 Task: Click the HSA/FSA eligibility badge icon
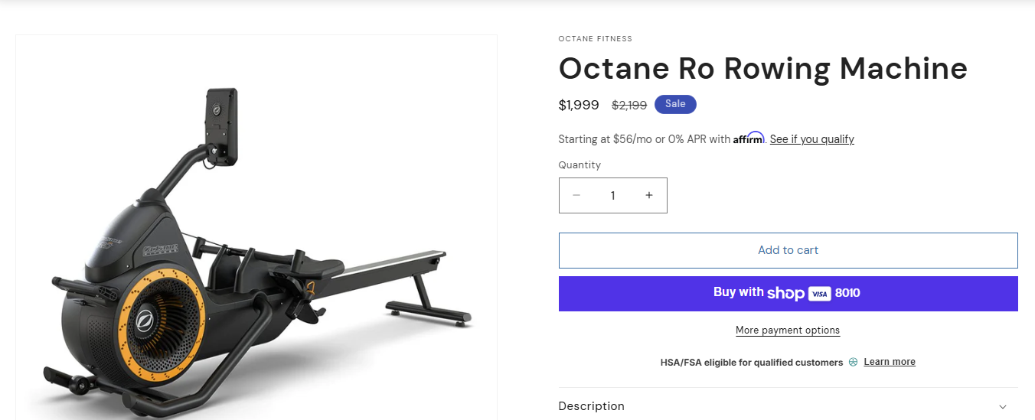click(x=853, y=363)
